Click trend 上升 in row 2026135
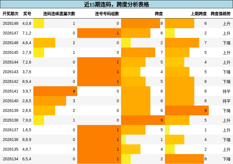This screenshot has width=233, height=164. 226,149
